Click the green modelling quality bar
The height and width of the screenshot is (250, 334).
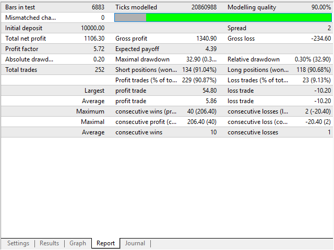pos(238,18)
